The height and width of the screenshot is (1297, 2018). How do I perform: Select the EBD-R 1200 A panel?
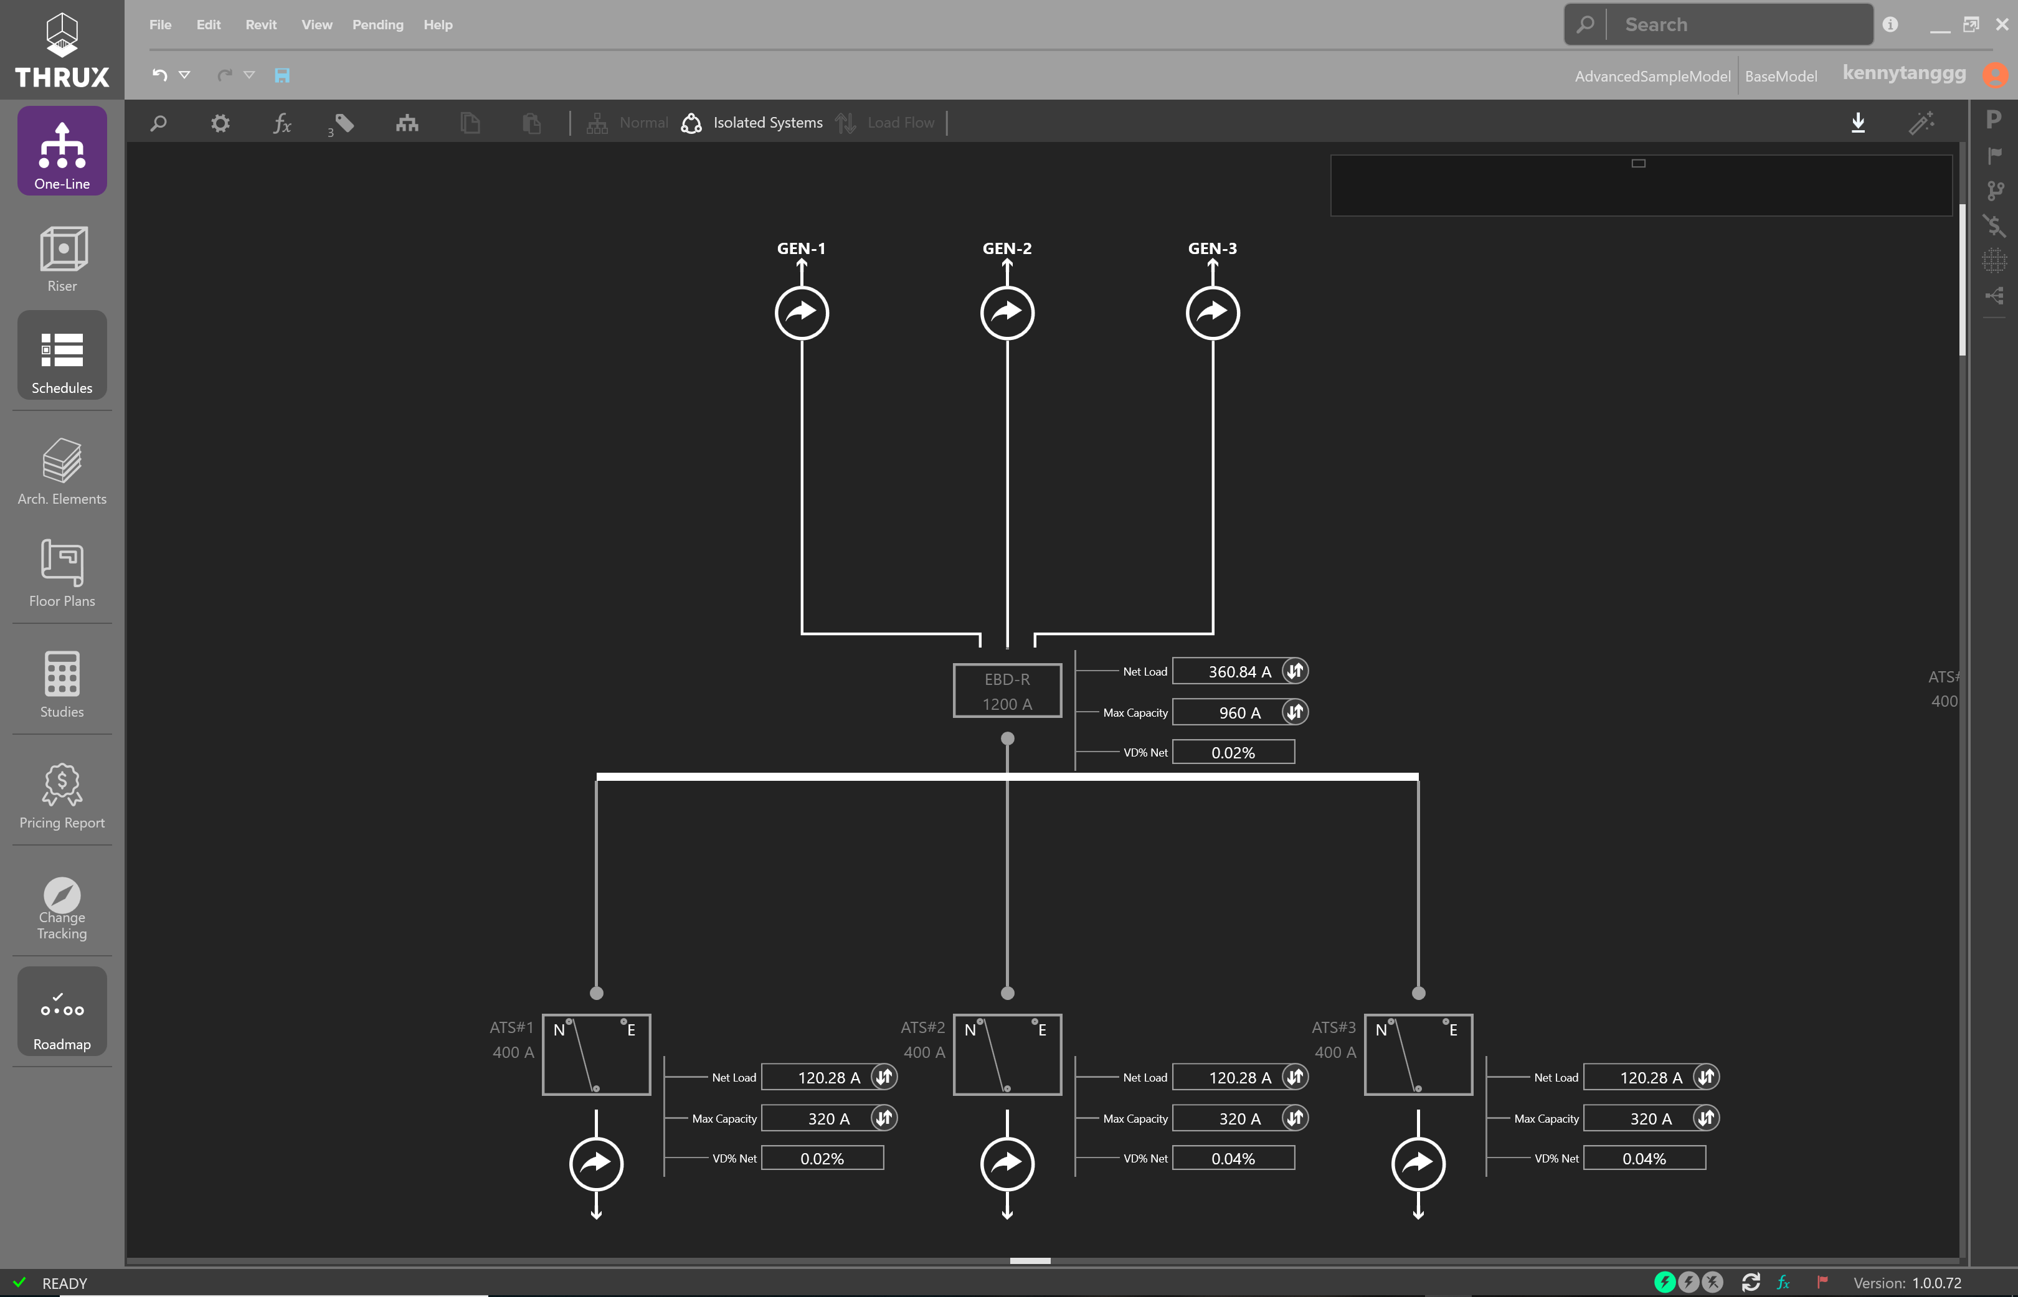pos(1007,691)
